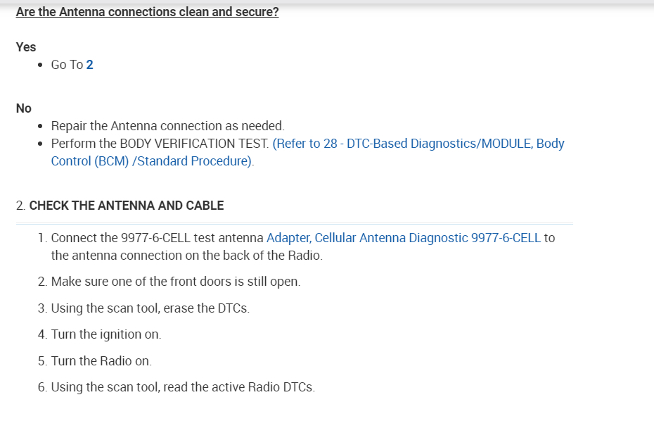Click the CHECK THE ANTENNA AND CABLE heading
Image resolution: width=654 pixels, height=421 pixels.
(127, 206)
